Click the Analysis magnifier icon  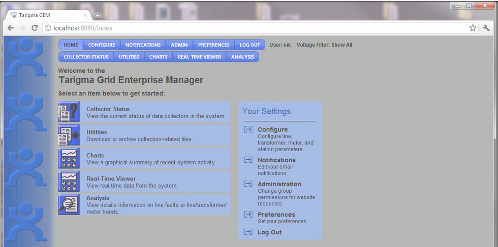click(x=69, y=204)
